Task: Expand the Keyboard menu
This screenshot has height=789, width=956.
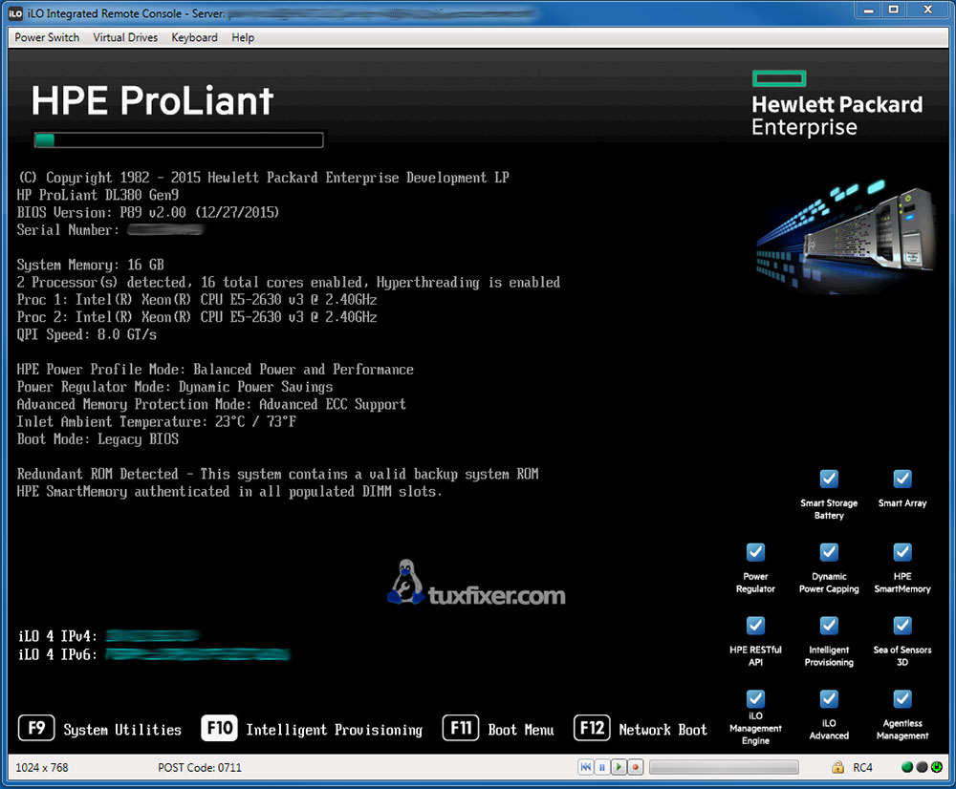Action: point(194,37)
